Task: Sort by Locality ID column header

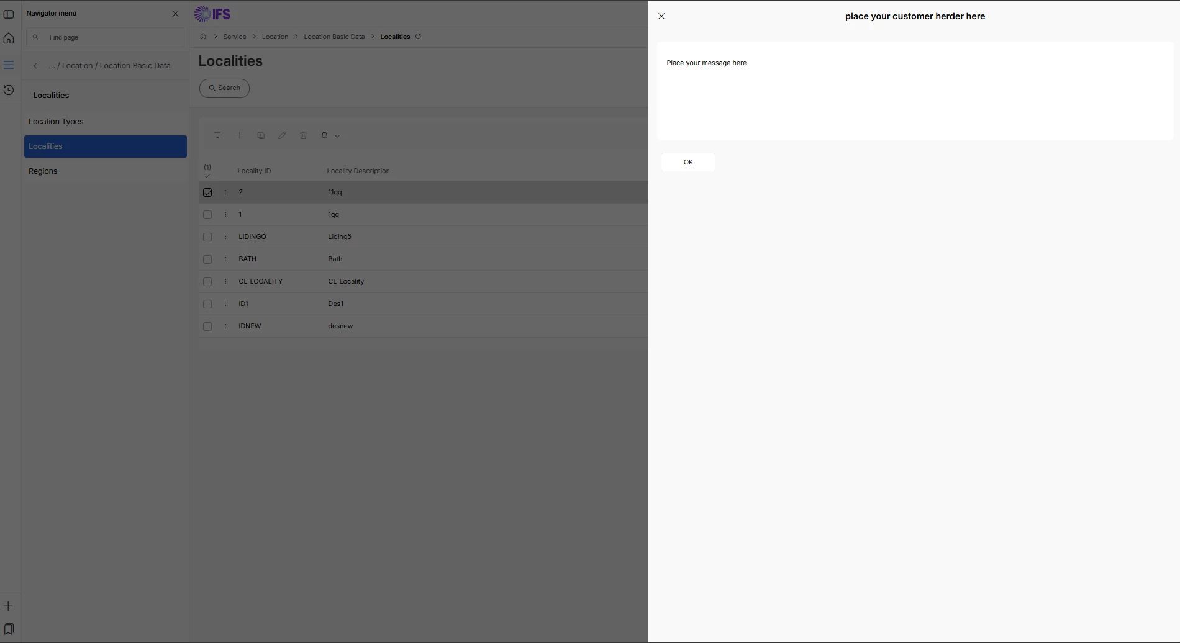Action: [x=254, y=171]
